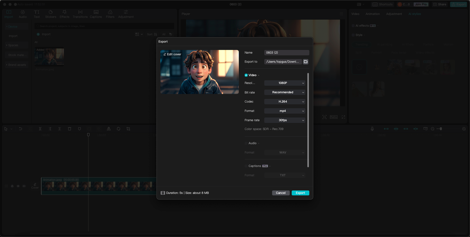Screen dimensions: 470x237
Task: Click the Shortcuts button in the title bar
Action: coord(383,4)
